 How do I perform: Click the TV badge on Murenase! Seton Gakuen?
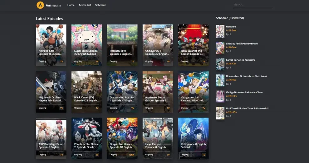click(168, 108)
